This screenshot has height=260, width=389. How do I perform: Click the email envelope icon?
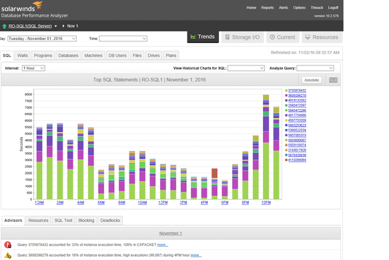pyautogui.click(x=333, y=80)
